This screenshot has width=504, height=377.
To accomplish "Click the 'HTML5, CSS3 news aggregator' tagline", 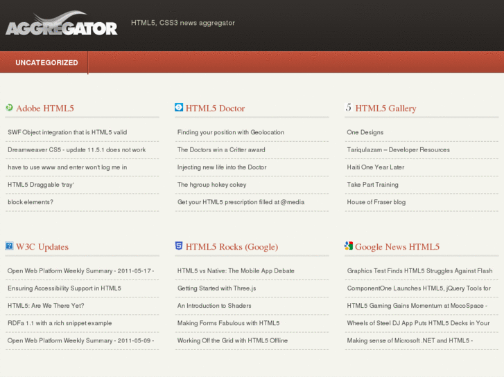I will (x=183, y=23).
